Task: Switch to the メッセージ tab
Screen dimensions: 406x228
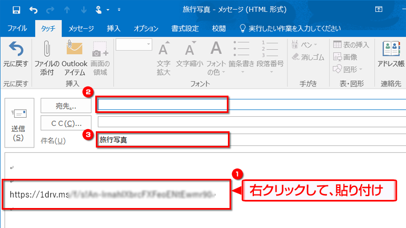Action: point(81,28)
